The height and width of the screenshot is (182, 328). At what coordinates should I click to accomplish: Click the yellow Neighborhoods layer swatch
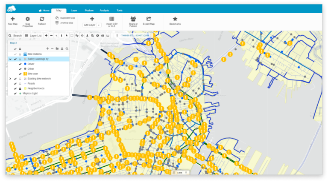(25, 88)
